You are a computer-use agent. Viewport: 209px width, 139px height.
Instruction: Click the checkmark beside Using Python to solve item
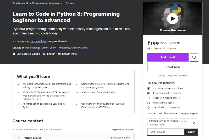77,84
